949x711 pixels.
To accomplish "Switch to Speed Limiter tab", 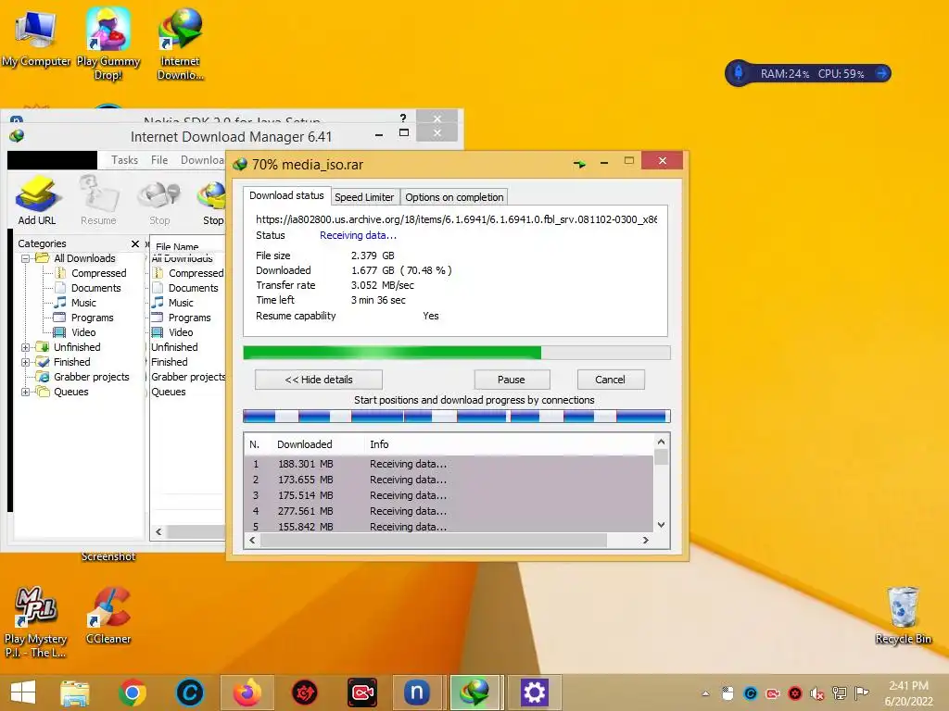I will tap(364, 197).
